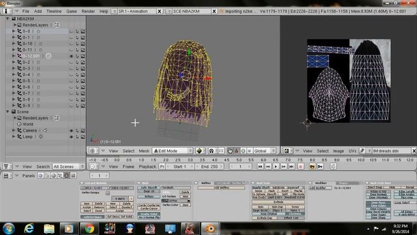Screen dimensions: 417x235
Task: Click the Extrude button in Mesh Tools
Action: point(278,202)
